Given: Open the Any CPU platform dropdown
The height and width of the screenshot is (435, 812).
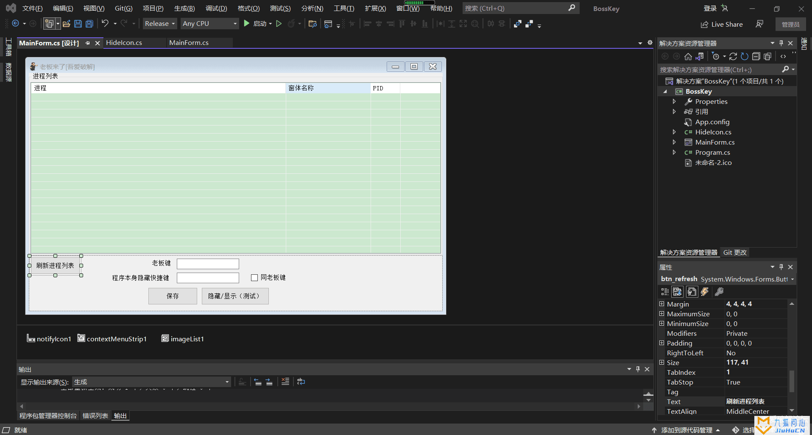Looking at the screenshot, I should click(x=210, y=24).
